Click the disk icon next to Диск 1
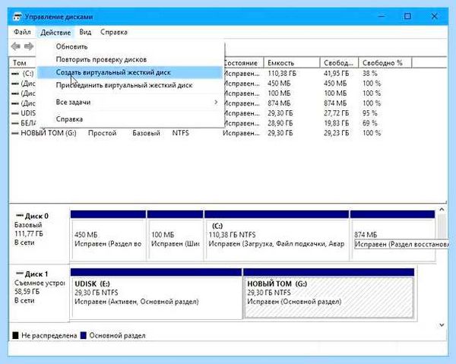 click(20, 274)
